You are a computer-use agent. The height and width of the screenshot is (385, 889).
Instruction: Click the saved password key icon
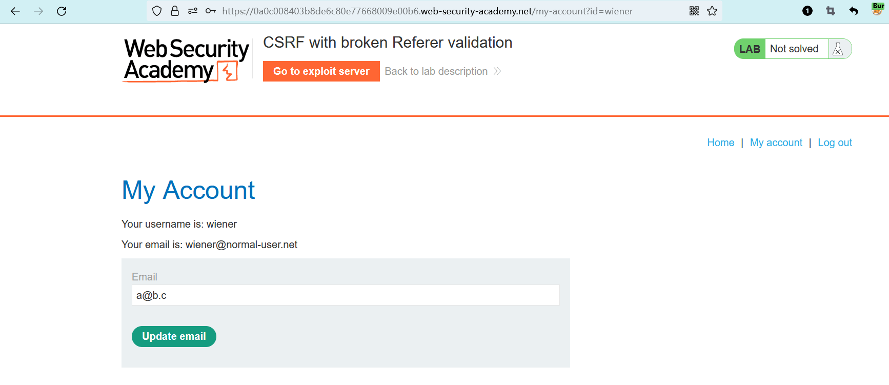pos(210,11)
